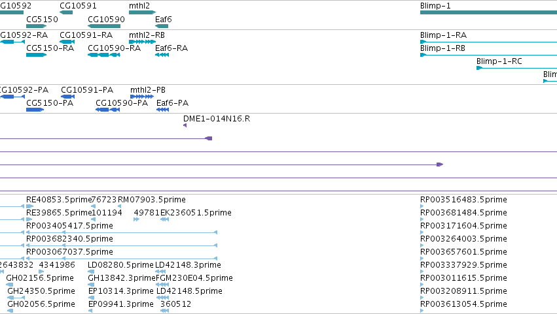This screenshot has height=314, width=557.
Task: Click the DME1-014N16.R label
Action: coord(217,119)
